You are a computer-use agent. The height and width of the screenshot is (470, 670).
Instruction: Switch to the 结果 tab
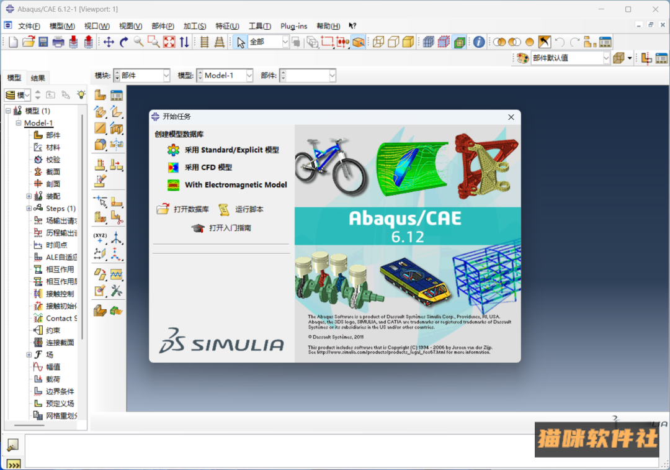pyautogui.click(x=38, y=78)
